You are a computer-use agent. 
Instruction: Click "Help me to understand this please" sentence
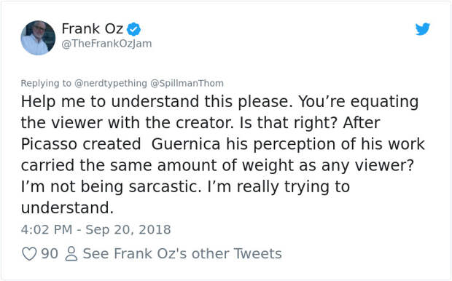coord(157,102)
